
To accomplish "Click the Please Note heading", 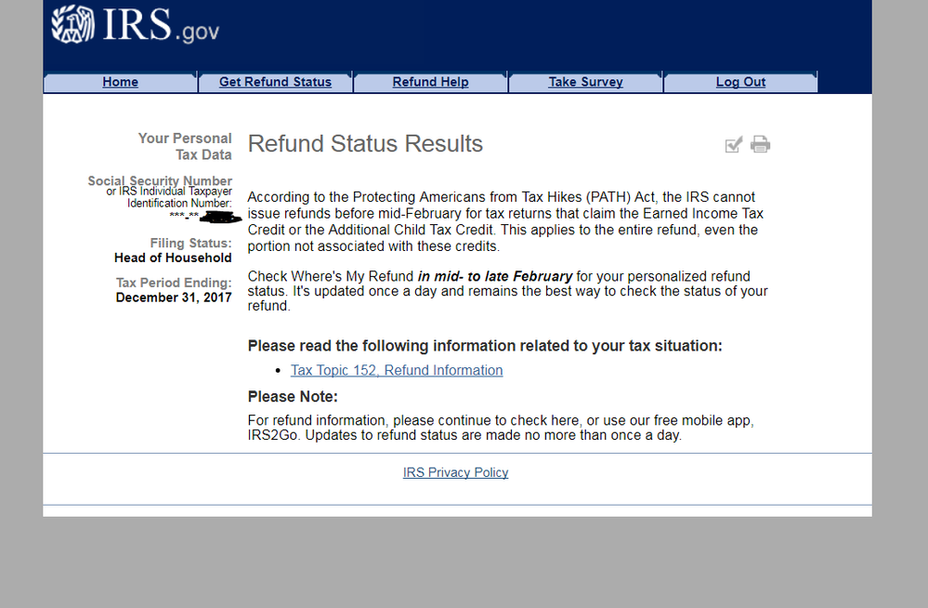I will [293, 396].
